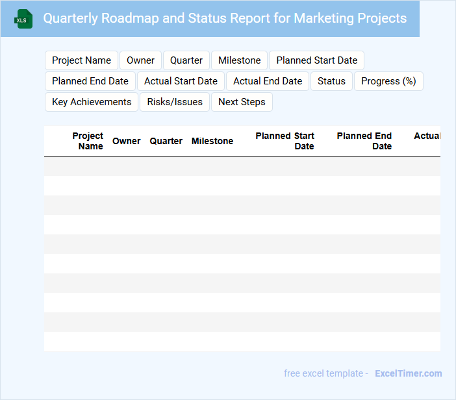Click the Progress (%) tag
Viewport: 456px width, 400px height.
pyautogui.click(x=388, y=81)
